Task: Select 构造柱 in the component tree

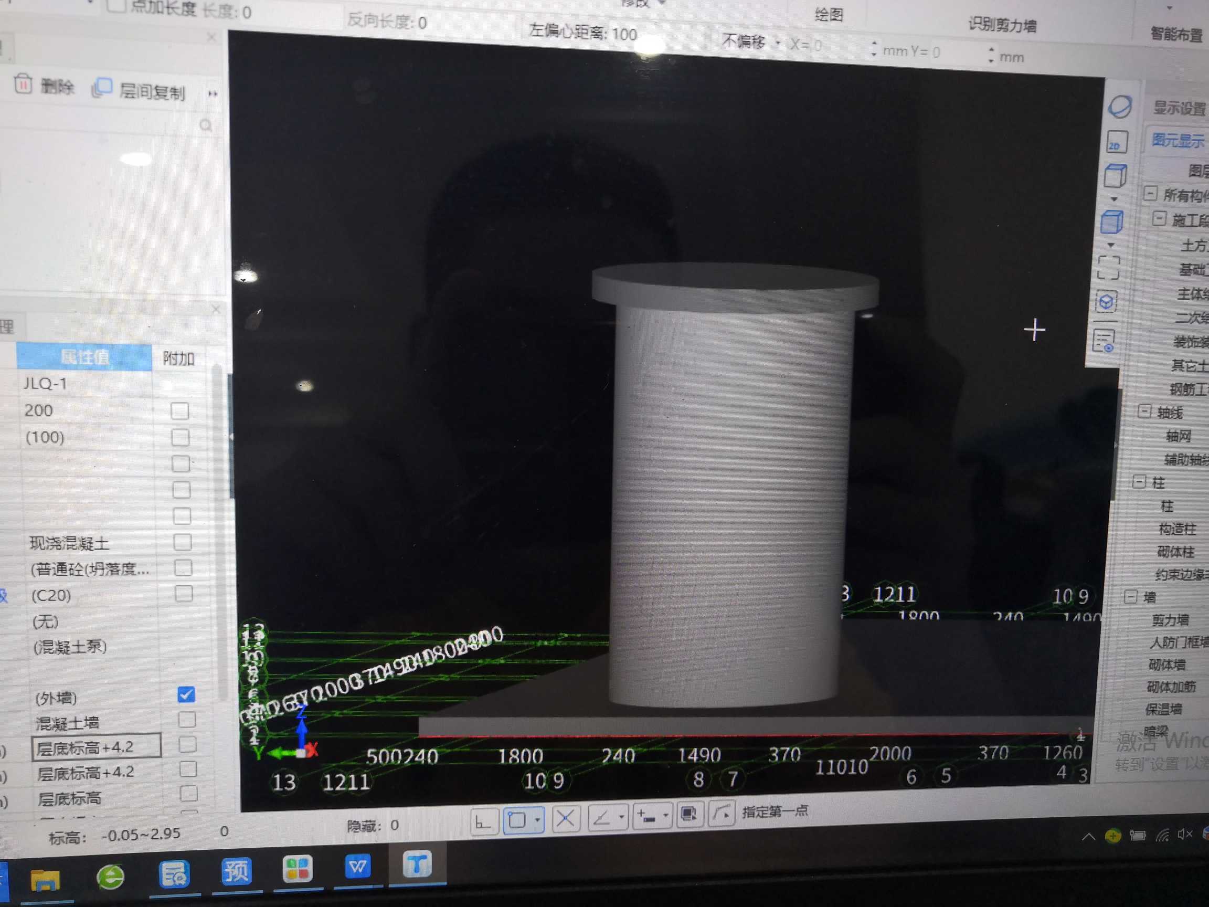Action: click(1177, 529)
